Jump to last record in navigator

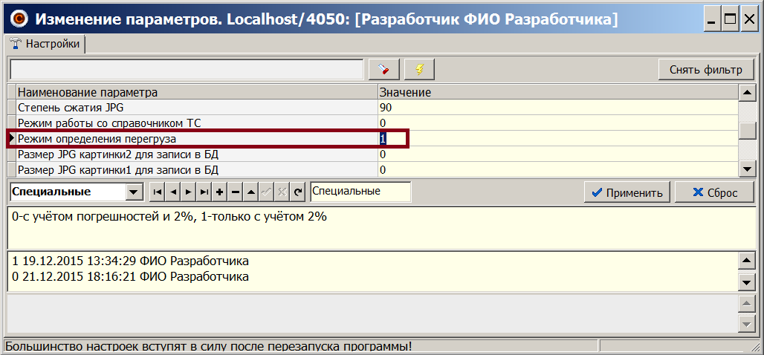[204, 192]
